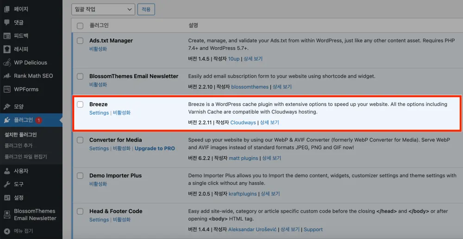
Task: Click the Settings (설정) sliders icon
Action: pyautogui.click(x=7, y=198)
